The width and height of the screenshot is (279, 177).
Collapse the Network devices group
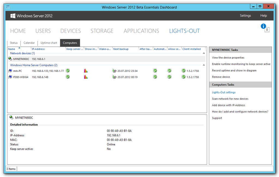(x=204, y=53)
